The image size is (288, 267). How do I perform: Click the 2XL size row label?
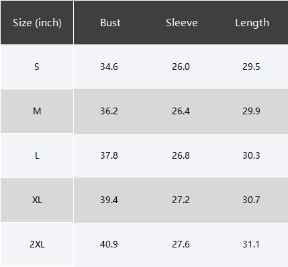coord(37,244)
